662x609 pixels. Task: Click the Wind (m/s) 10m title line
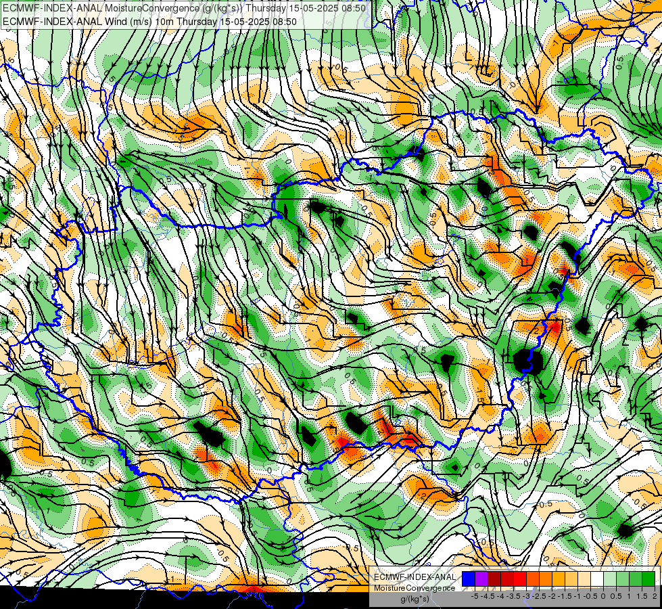tap(149, 22)
